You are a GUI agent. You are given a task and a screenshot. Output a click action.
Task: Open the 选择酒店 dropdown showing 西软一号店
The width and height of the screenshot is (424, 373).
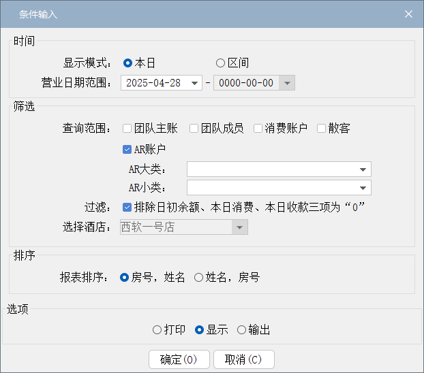click(184, 227)
